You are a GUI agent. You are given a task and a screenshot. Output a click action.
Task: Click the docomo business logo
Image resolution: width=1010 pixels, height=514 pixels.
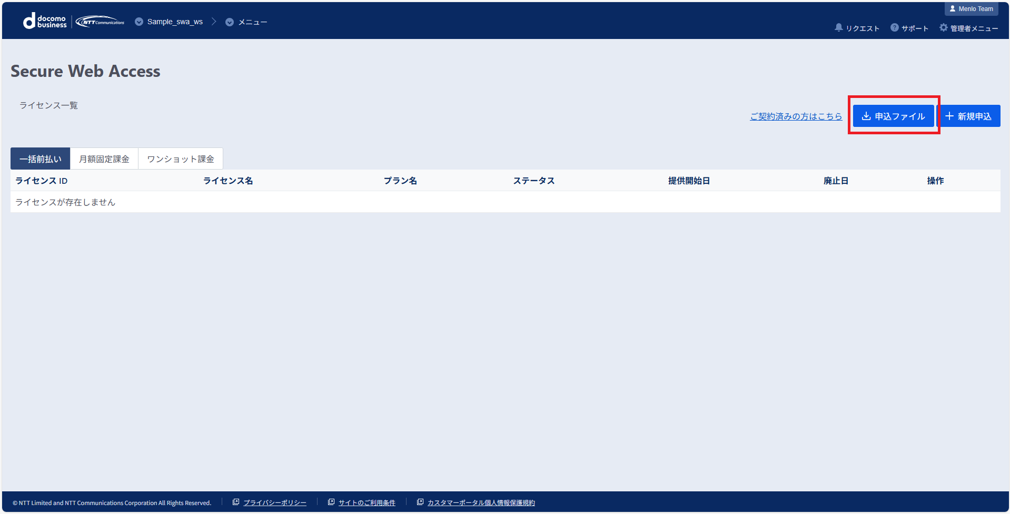coord(45,22)
